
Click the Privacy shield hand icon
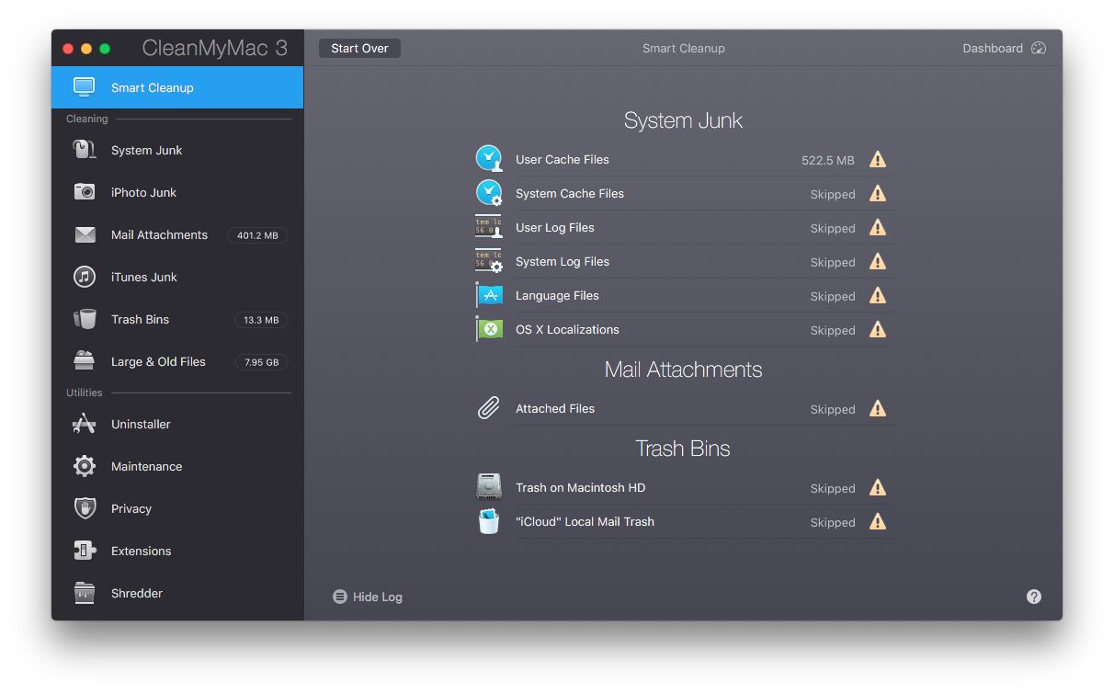point(85,508)
